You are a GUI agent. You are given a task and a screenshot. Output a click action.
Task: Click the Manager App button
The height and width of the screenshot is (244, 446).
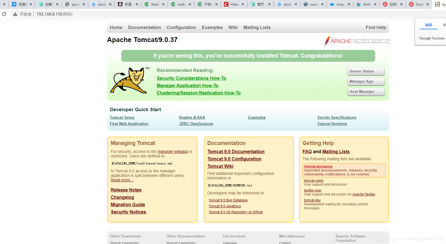[366, 82]
